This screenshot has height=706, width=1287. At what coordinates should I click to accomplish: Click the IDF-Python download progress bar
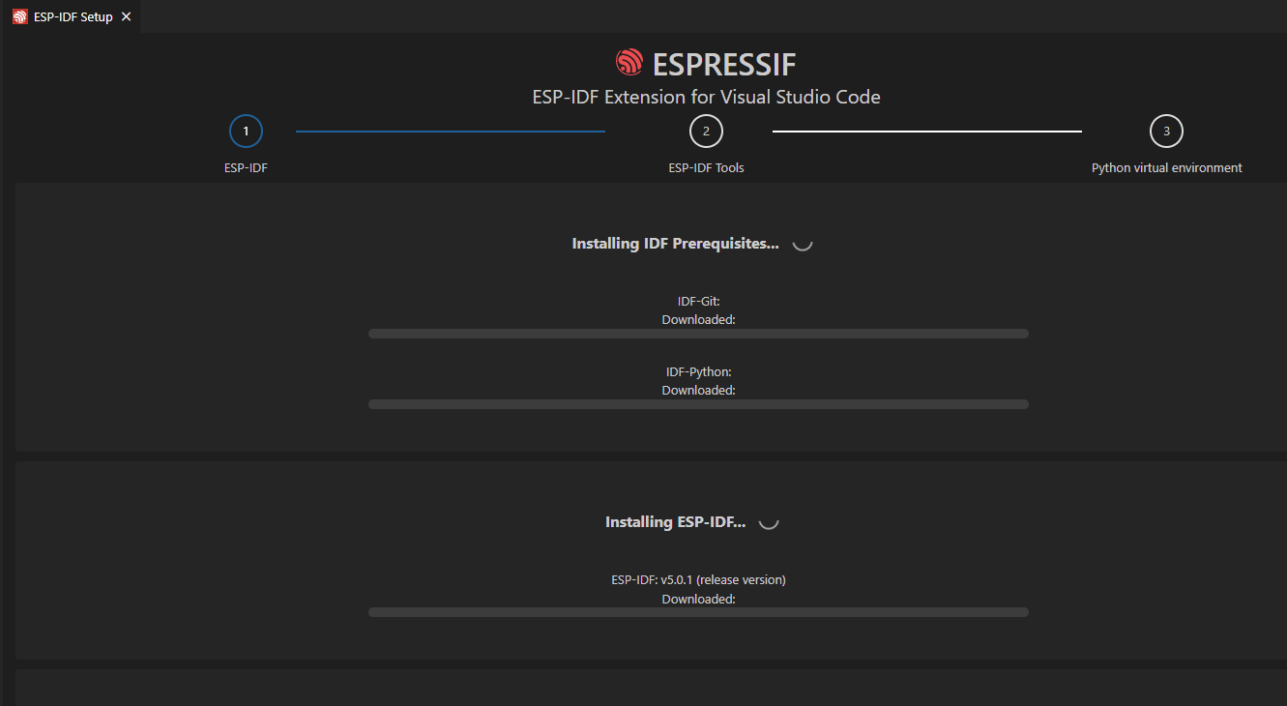coord(698,404)
